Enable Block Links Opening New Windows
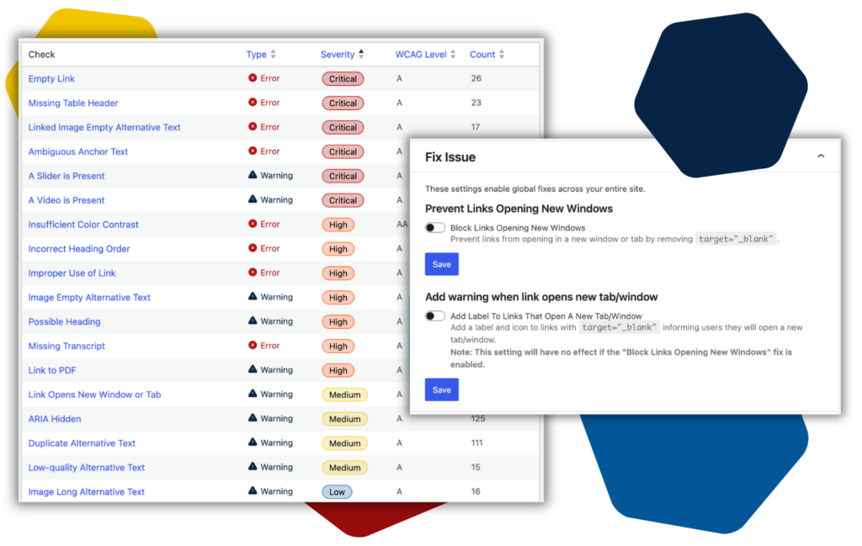 [x=434, y=226]
